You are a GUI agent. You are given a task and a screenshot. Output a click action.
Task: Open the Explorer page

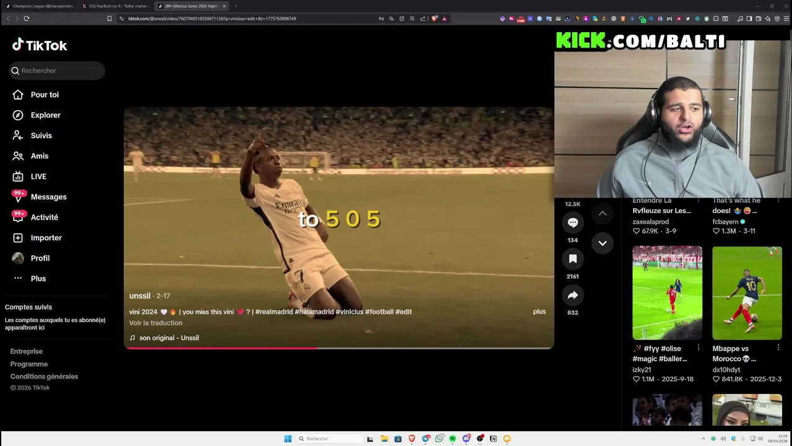tap(45, 115)
